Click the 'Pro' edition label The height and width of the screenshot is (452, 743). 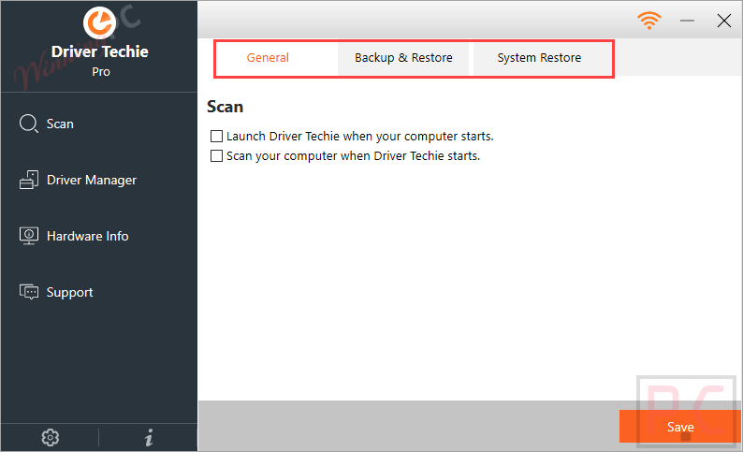pyautogui.click(x=101, y=72)
